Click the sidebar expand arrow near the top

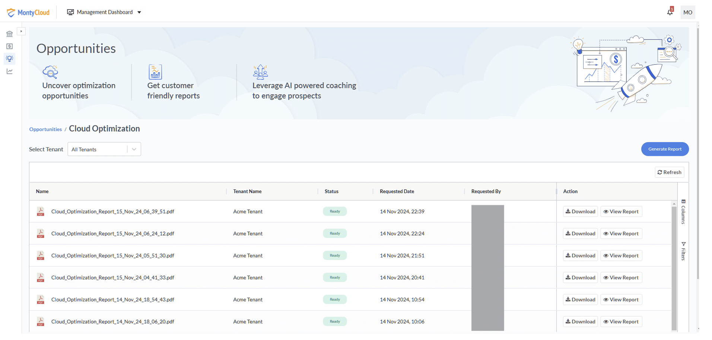[x=21, y=31]
